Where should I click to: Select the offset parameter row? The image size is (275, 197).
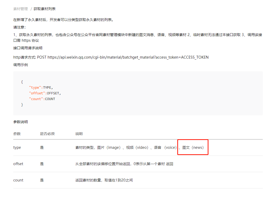[18, 164]
